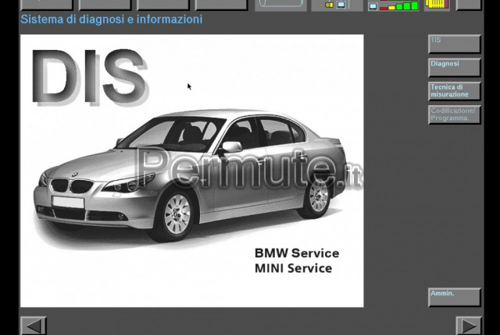Click the 'Sistema di diagnosi e informazioni' title
This screenshot has height=335, width=500.
click(111, 19)
